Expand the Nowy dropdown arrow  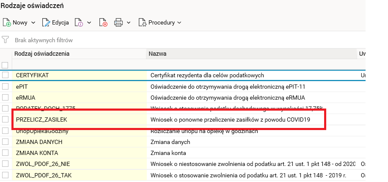[x=33, y=23]
